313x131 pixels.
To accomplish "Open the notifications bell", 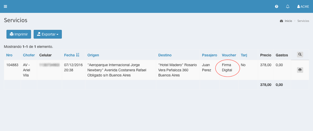I will pos(288,6).
